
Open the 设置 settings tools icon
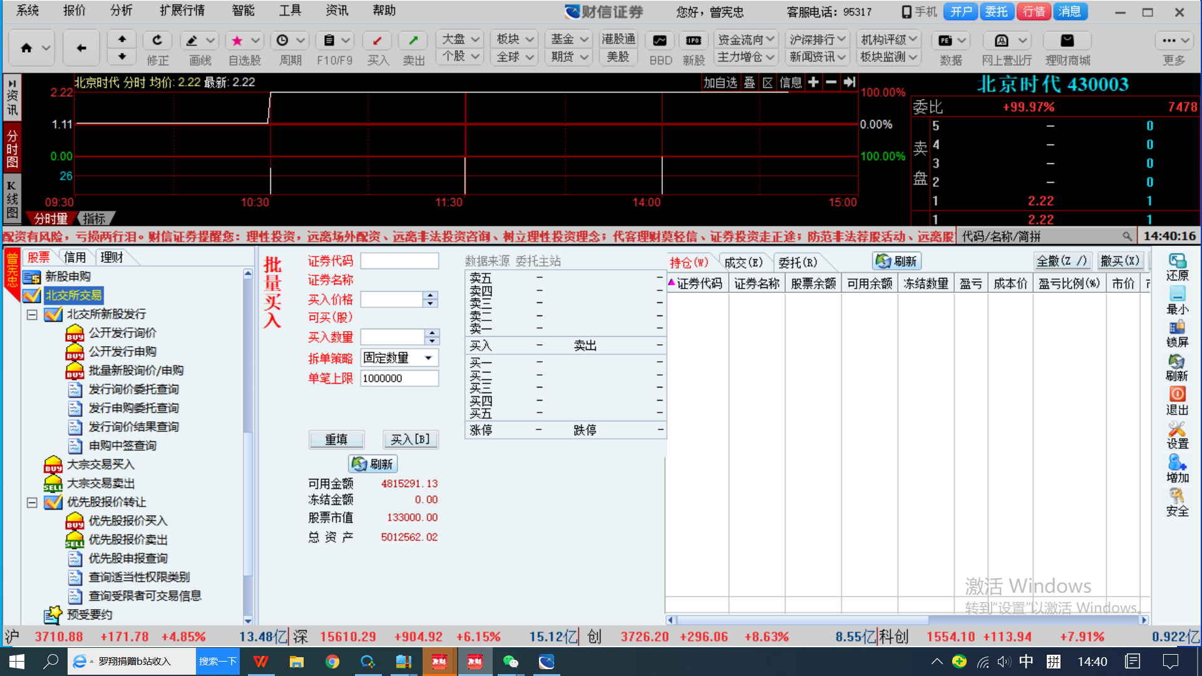(1177, 429)
